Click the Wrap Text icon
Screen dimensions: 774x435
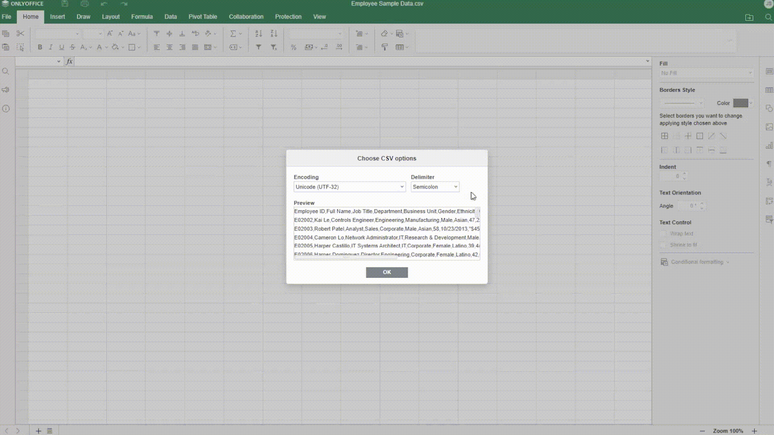tap(195, 33)
